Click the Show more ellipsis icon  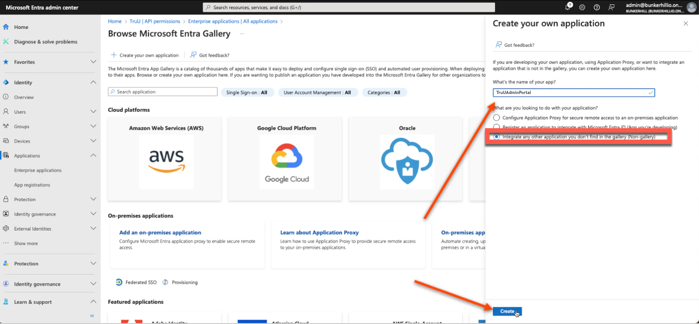[x=6, y=243]
